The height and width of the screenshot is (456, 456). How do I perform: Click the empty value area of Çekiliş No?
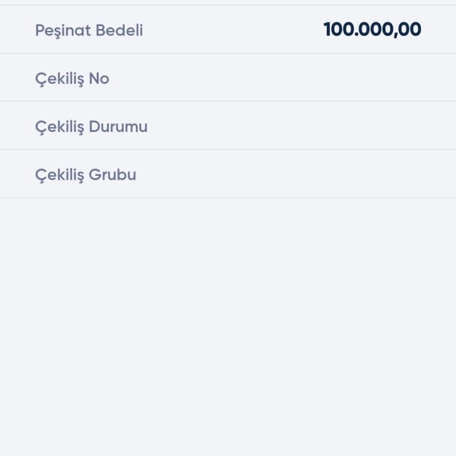(356, 78)
